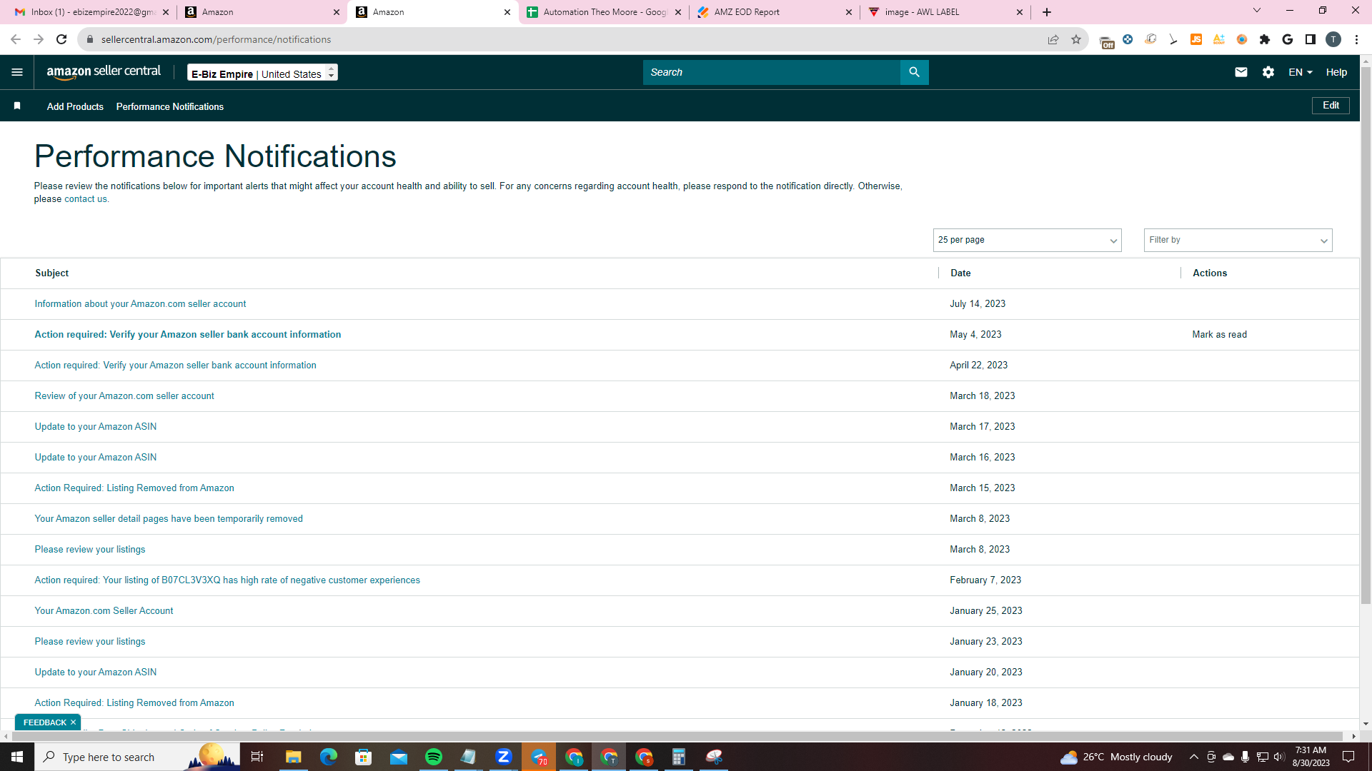Click the search magnifier button

click(914, 72)
